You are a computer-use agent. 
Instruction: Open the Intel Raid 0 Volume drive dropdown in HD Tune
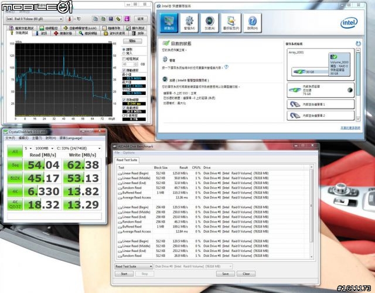coord(34,19)
